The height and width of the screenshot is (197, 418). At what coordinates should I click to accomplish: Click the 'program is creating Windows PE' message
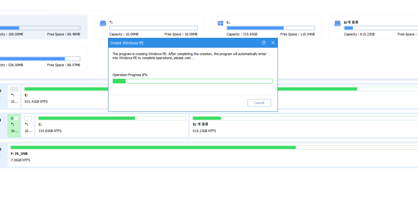190,56
